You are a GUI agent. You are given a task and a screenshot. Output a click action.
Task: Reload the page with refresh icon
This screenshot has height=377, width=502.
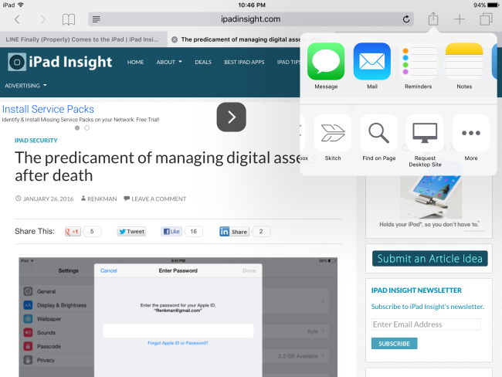coord(406,19)
